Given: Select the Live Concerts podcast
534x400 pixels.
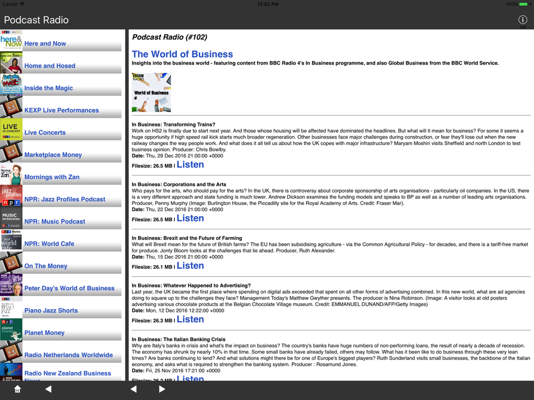Looking at the screenshot, I should [x=45, y=133].
